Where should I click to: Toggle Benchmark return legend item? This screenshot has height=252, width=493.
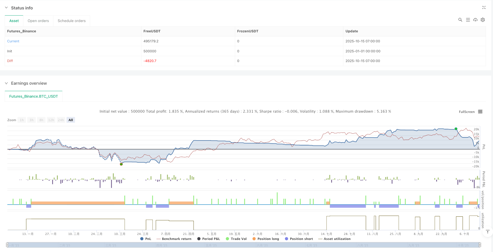(174, 239)
